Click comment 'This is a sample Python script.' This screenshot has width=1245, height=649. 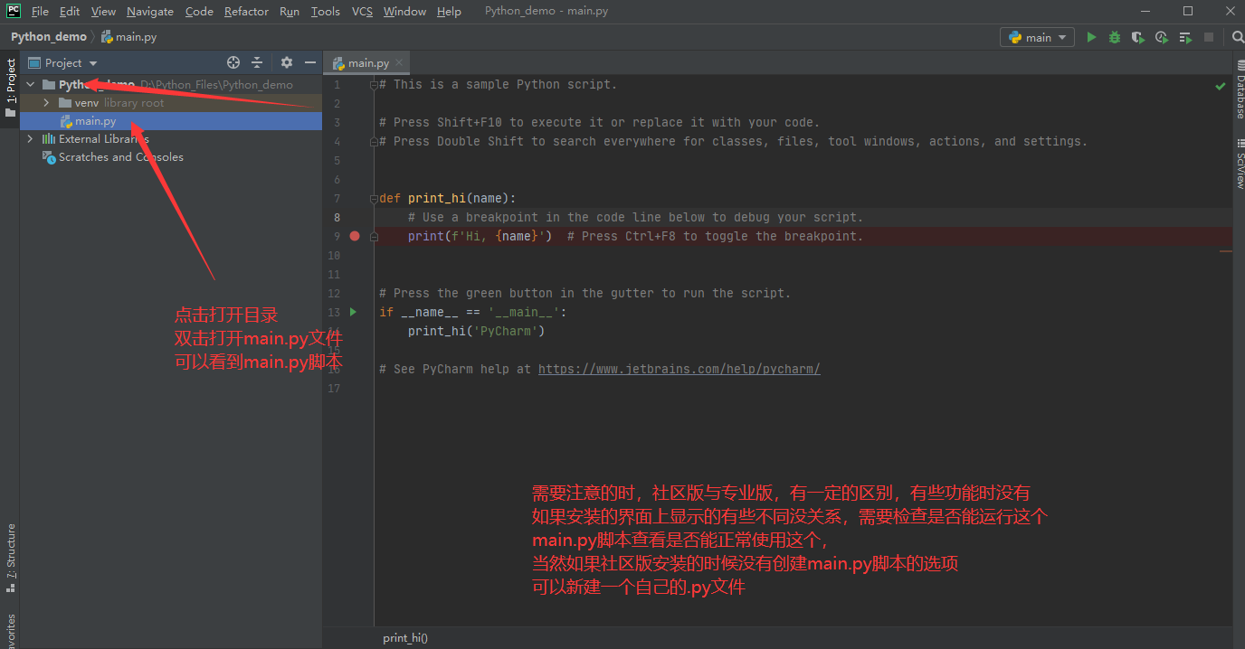coord(498,85)
